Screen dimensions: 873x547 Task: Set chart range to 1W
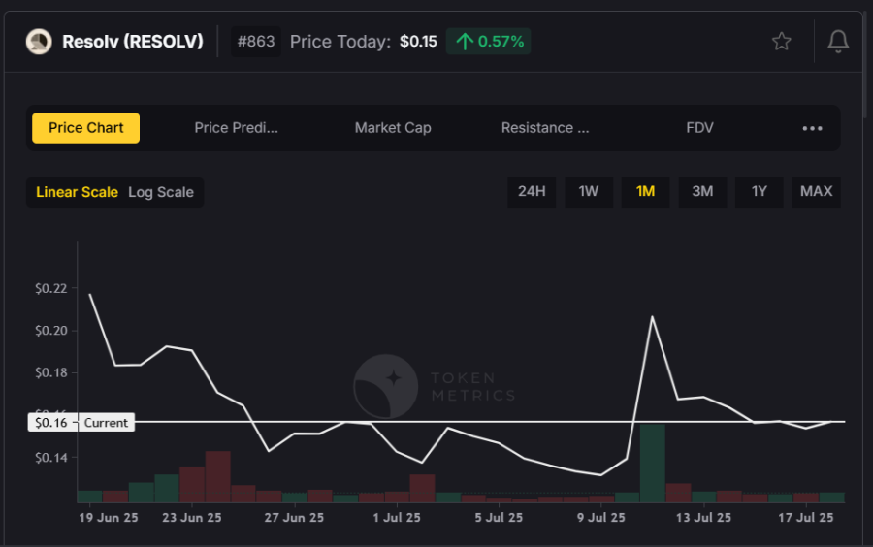pos(589,191)
